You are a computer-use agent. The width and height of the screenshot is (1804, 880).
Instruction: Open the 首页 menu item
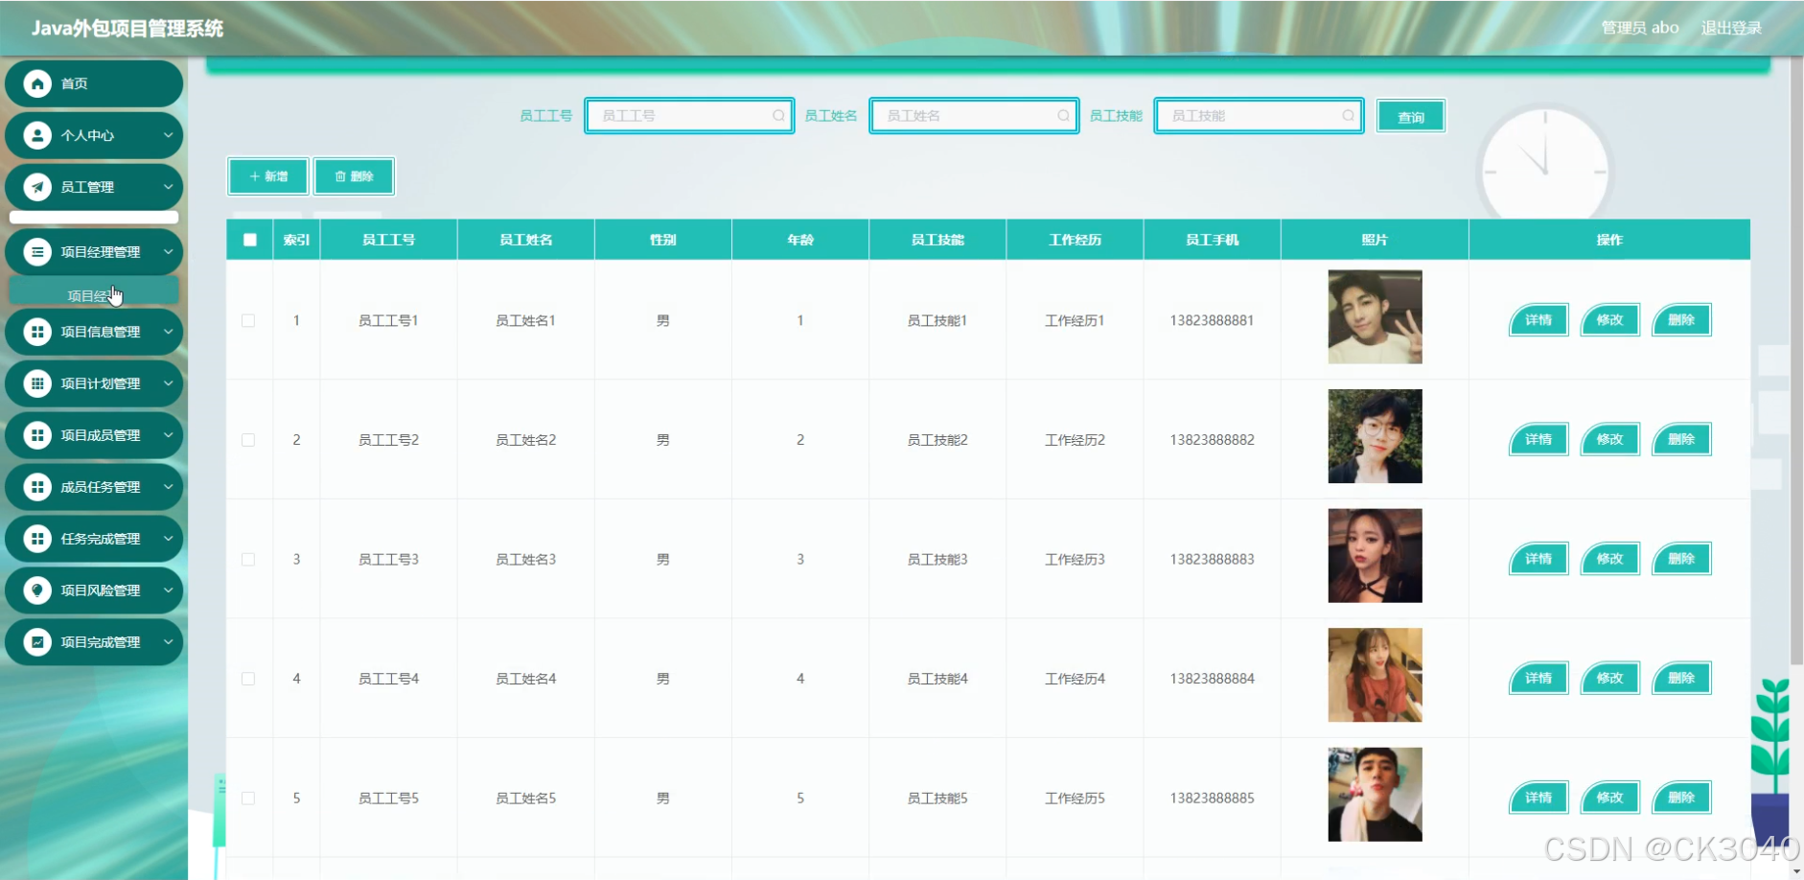click(x=94, y=84)
